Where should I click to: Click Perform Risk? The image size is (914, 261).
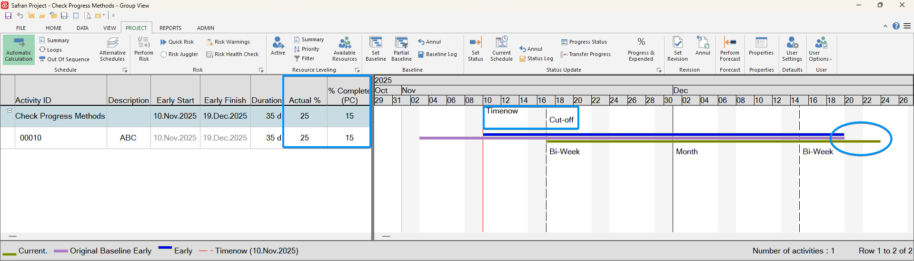point(144,49)
